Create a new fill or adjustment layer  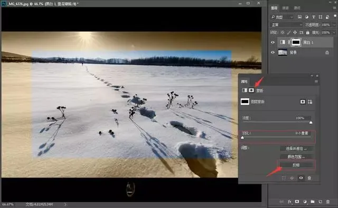pyautogui.click(x=305, y=202)
